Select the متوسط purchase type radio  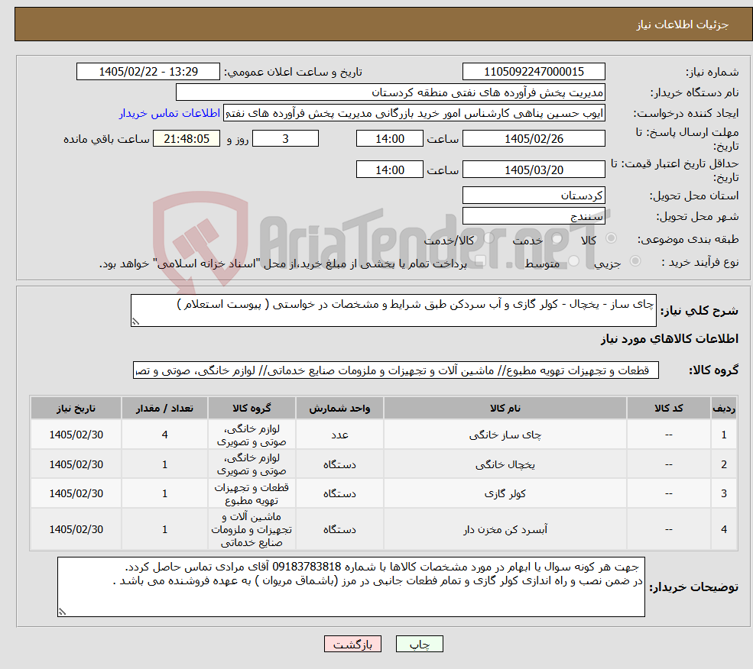[574, 261]
